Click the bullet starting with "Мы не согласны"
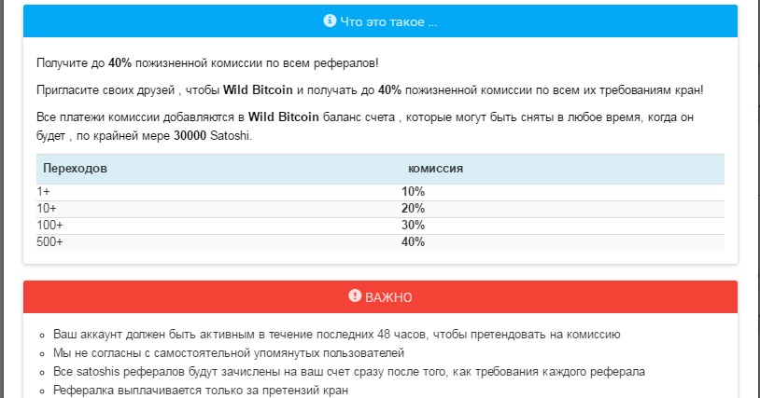 point(229,352)
